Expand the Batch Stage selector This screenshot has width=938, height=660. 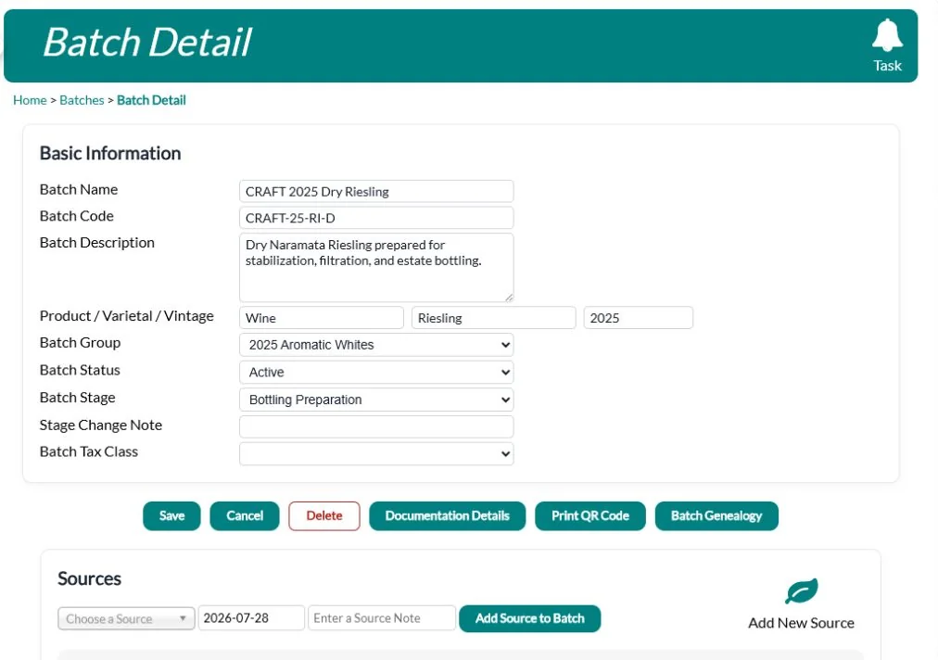[x=376, y=400]
